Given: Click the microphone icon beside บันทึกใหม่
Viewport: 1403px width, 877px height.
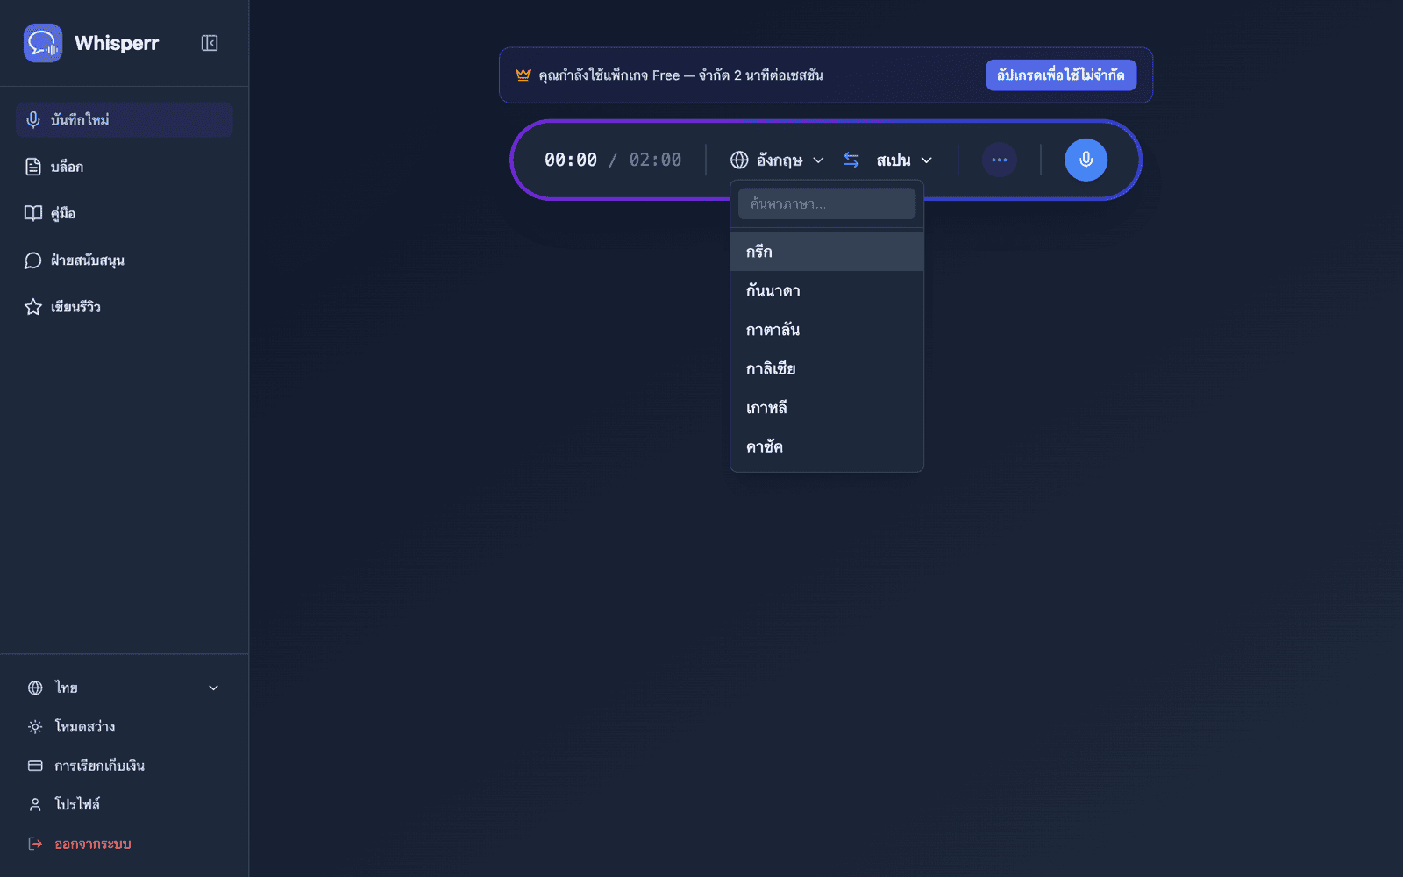Looking at the screenshot, I should click(x=33, y=120).
